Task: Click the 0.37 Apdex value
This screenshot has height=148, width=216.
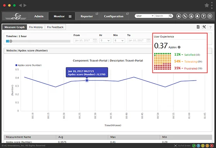Action: point(161,46)
